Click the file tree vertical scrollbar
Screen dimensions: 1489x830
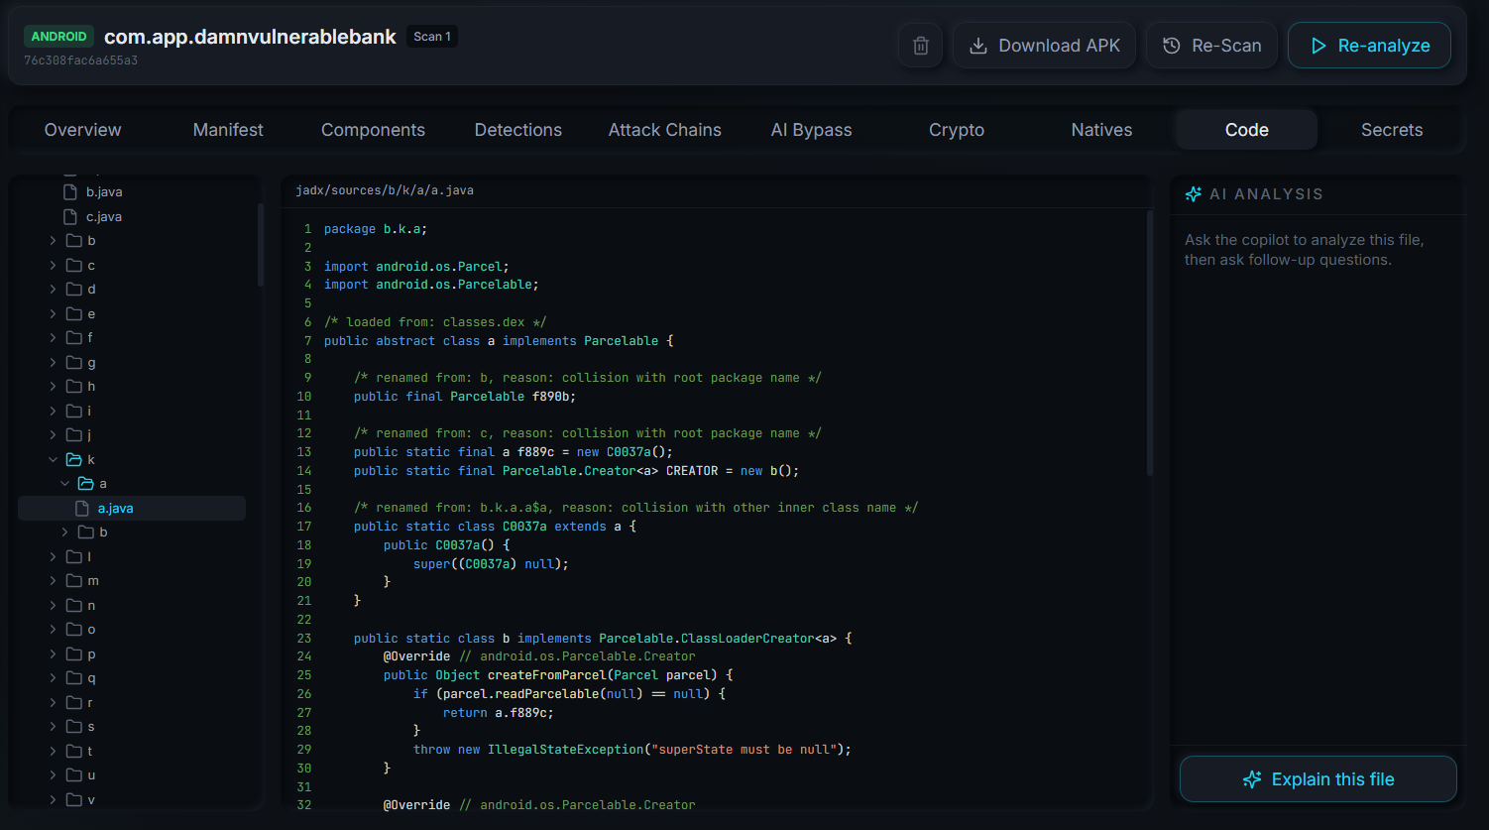pos(261,245)
